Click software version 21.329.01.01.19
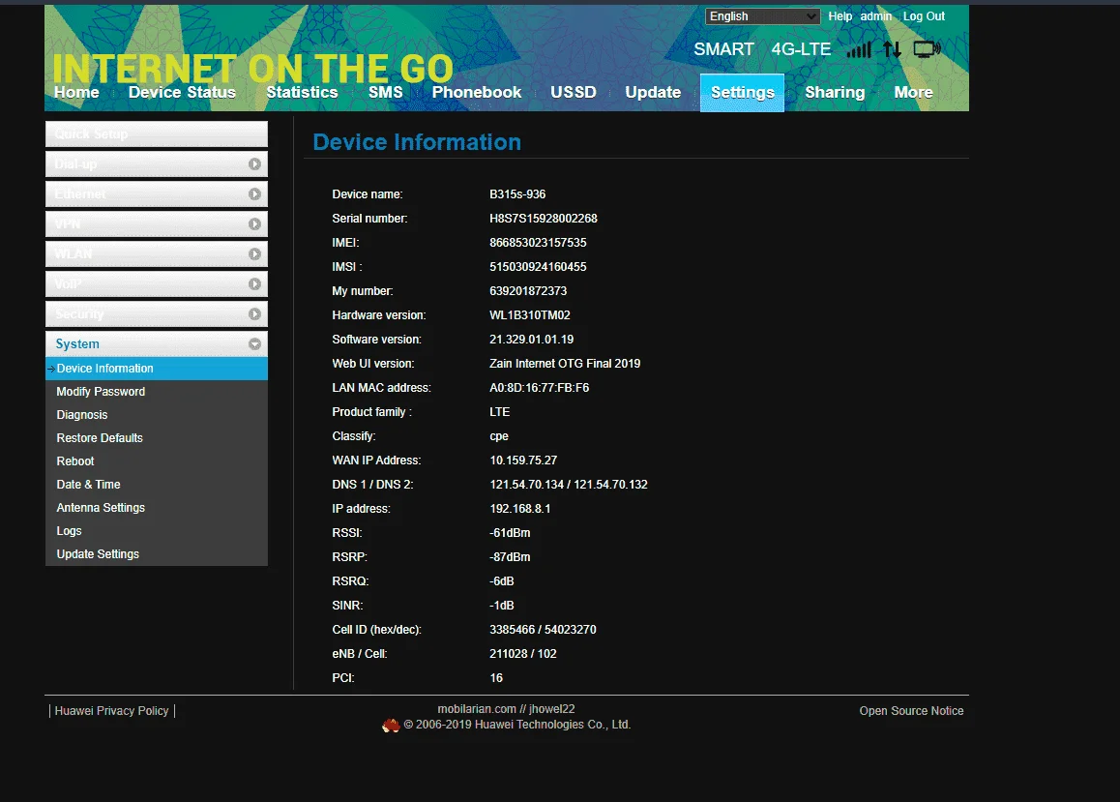The height and width of the screenshot is (802, 1120). pyautogui.click(x=531, y=340)
